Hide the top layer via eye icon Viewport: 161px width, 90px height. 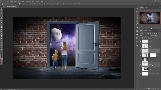click(x=140, y=42)
